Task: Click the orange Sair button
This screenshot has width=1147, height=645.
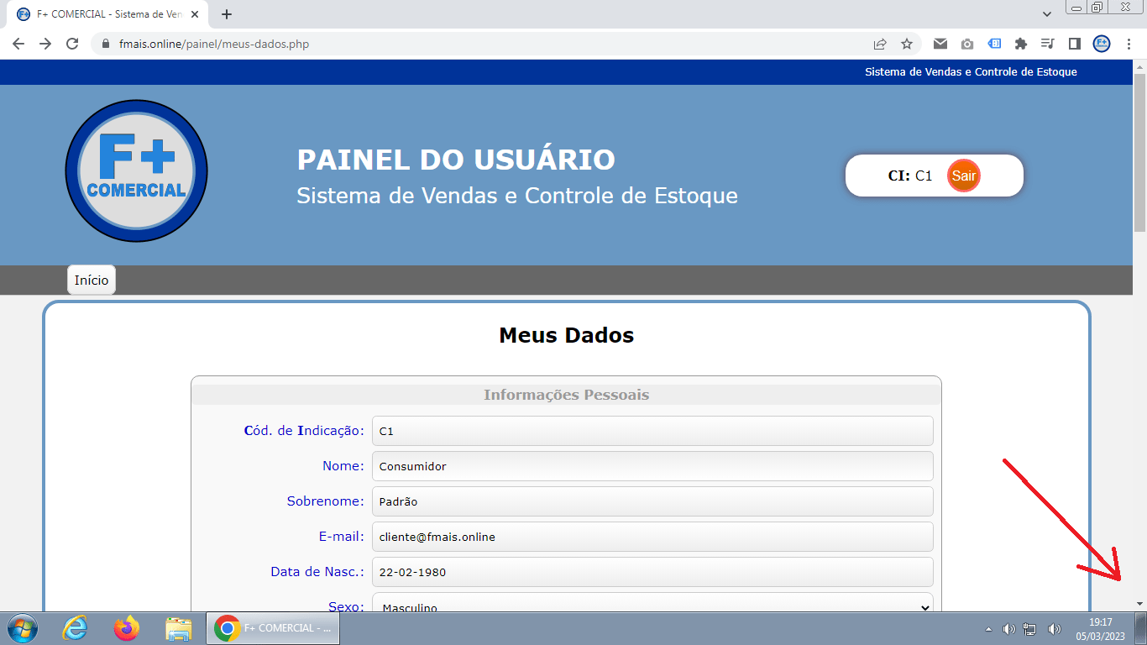Action: [965, 176]
